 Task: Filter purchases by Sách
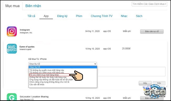pyautogui.click(x=139, y=16)
